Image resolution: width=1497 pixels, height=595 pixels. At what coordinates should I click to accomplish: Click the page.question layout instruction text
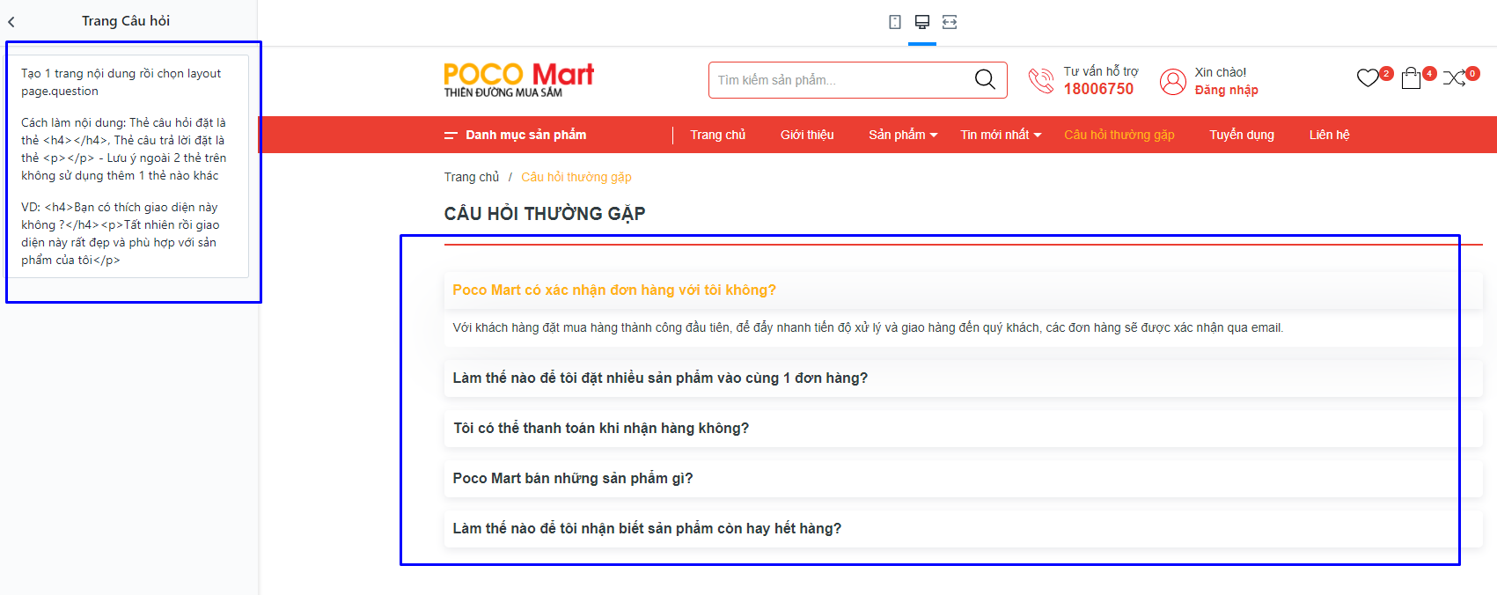[x=121, y=82]
